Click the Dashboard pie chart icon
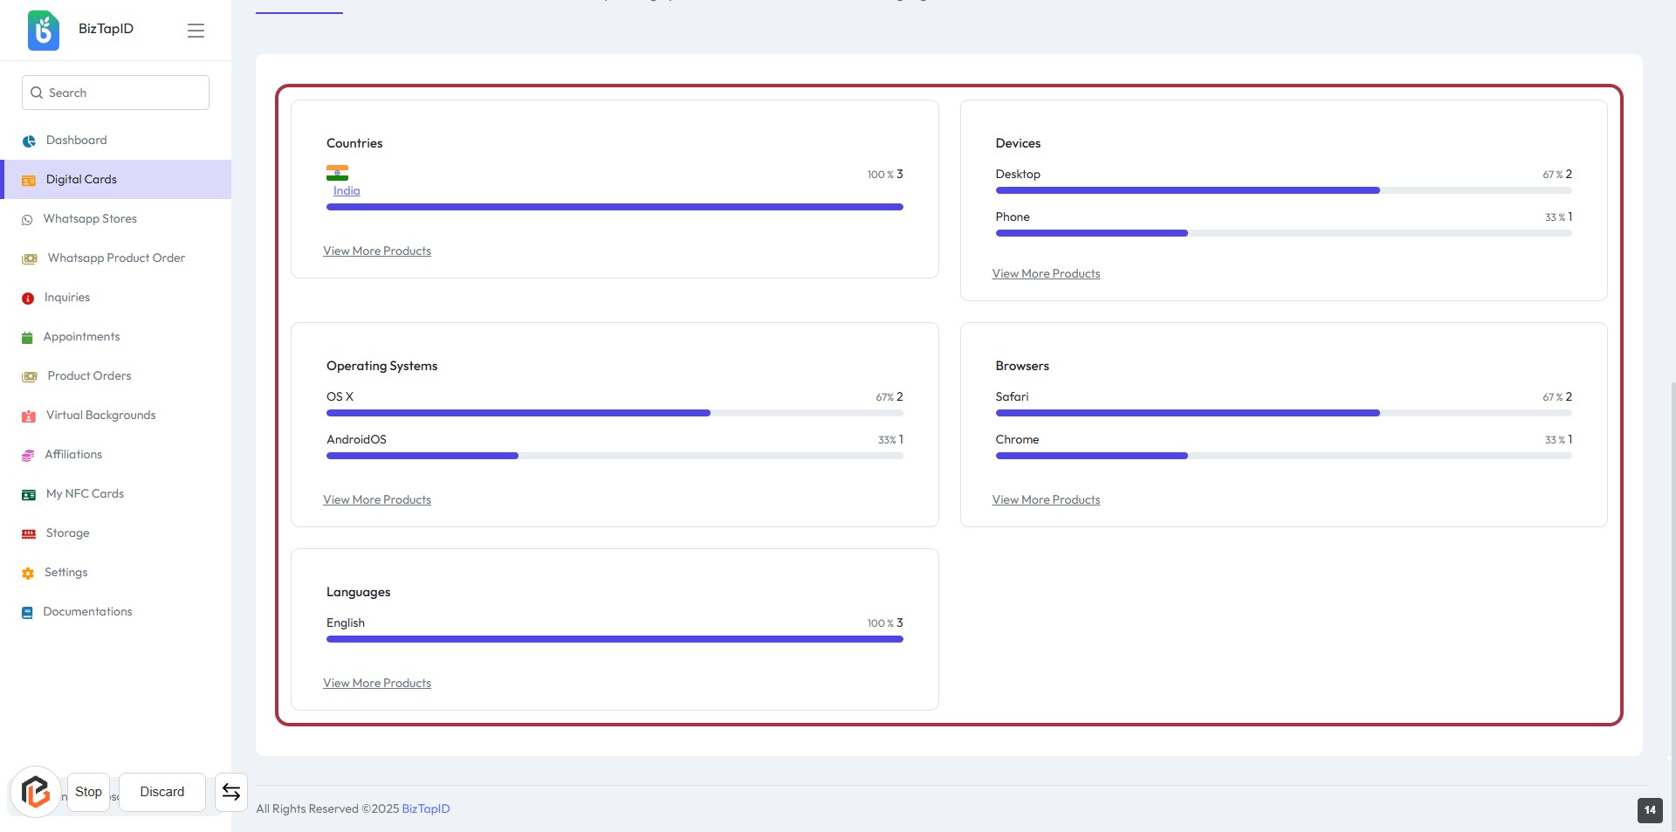The image size is (1676, 832). (x=29, y=141)
